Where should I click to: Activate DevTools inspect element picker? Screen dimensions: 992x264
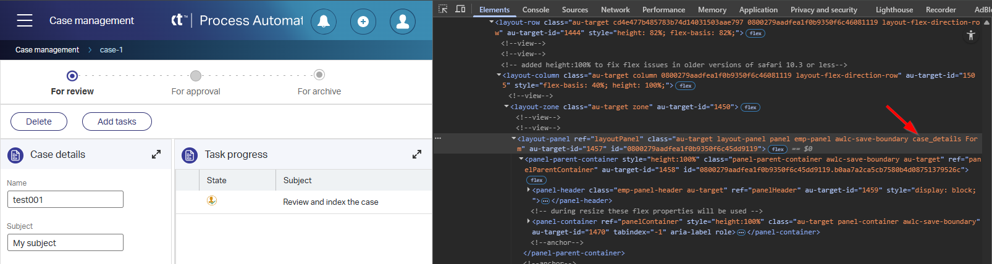pyautogui.click(x=443, y=9)
